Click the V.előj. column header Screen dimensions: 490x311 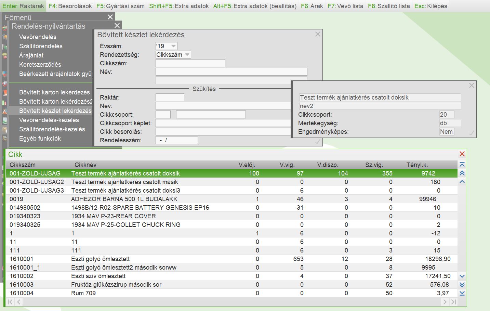[247, 165]
